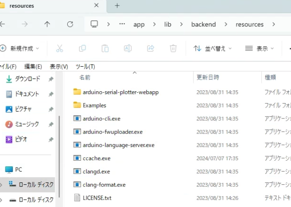The width and height of the screenshot is (291, 207).
Task: Unpin Downloads via its pin icon
Action: click(x=51, y=79)
